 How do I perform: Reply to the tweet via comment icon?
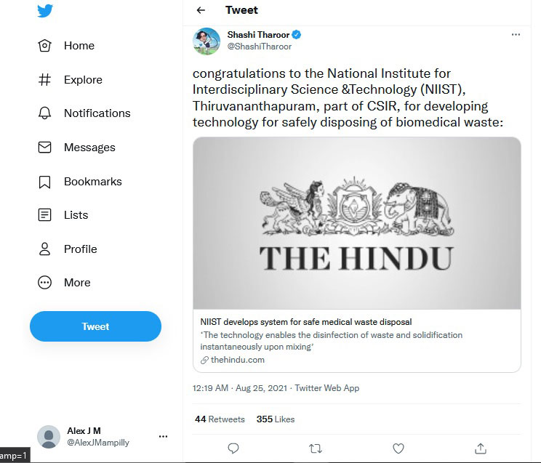[233, 448]
